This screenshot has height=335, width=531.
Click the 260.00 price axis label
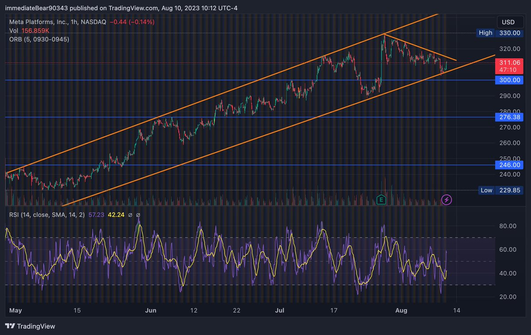click(x=510, y=143)
